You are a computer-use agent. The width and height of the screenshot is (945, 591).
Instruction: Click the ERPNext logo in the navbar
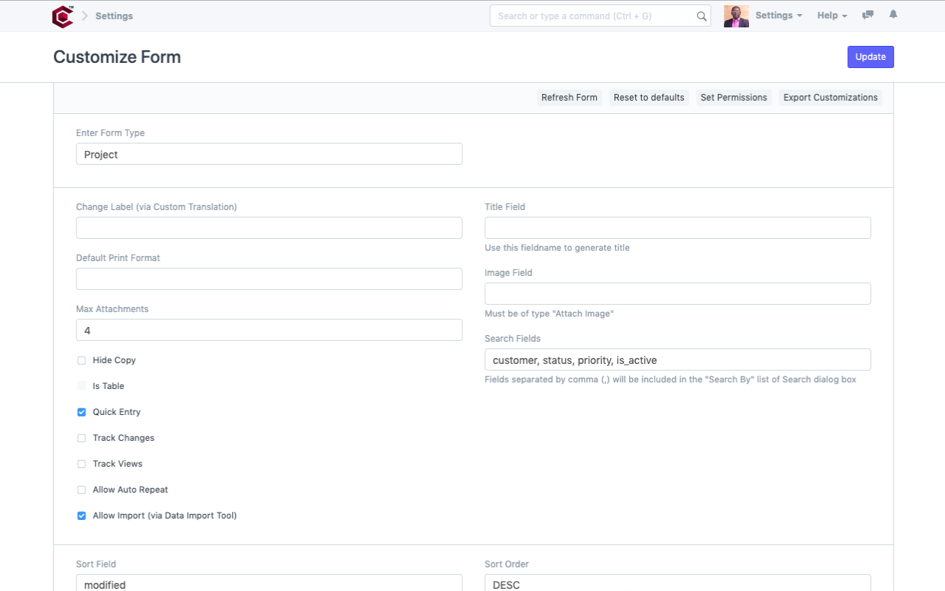click(x=63, y=16)
